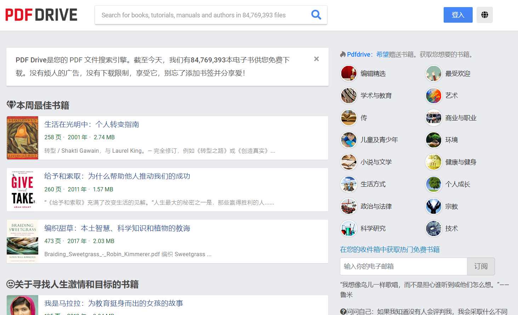The width and height of the screenshot is (518, 315).
Task: Select the 学术与教育 category label
Action: tap(376, 96)
